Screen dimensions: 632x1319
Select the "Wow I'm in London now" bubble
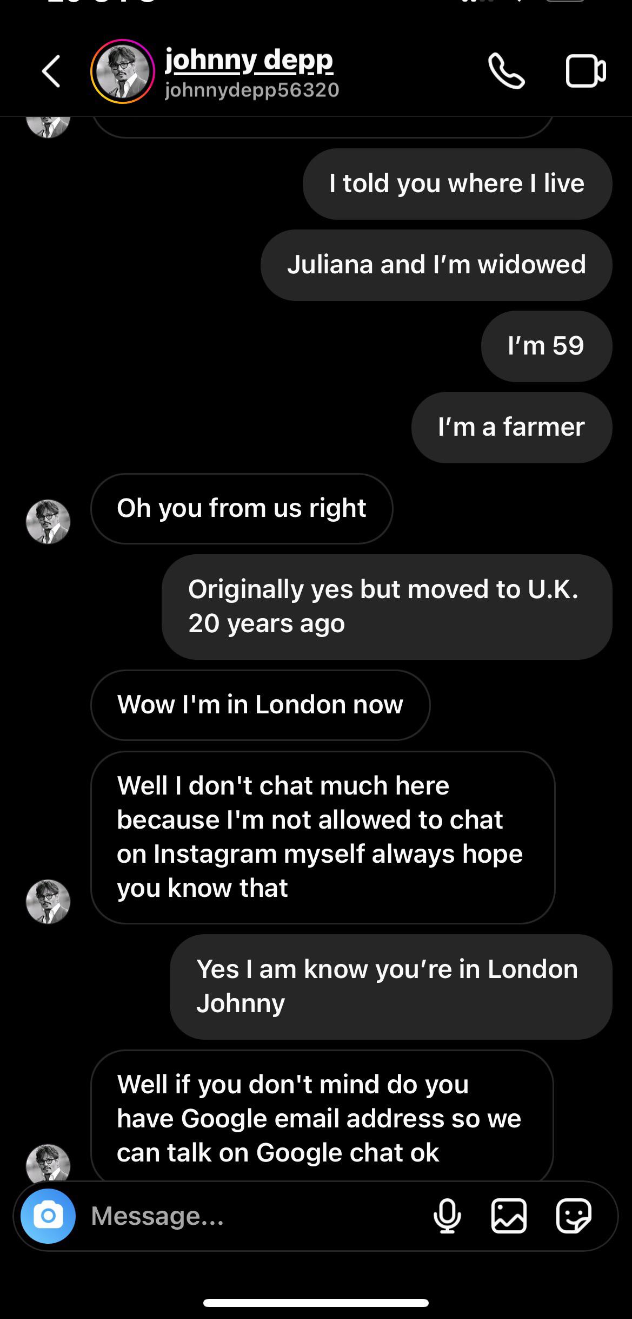pos(260,705)
